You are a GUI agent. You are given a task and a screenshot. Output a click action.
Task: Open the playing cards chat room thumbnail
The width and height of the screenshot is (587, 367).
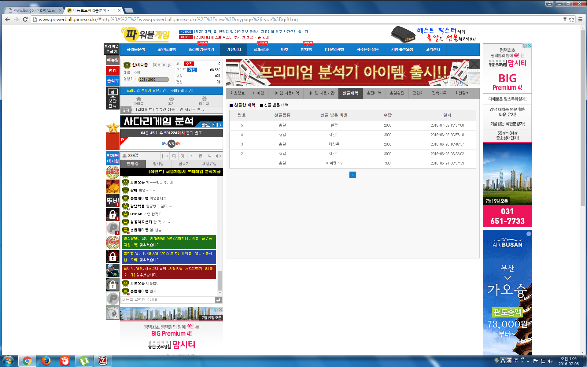pyautogui.click(x=113, y=313)
